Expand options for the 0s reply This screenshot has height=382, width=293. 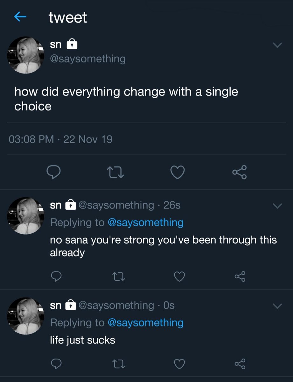point(277,306)
